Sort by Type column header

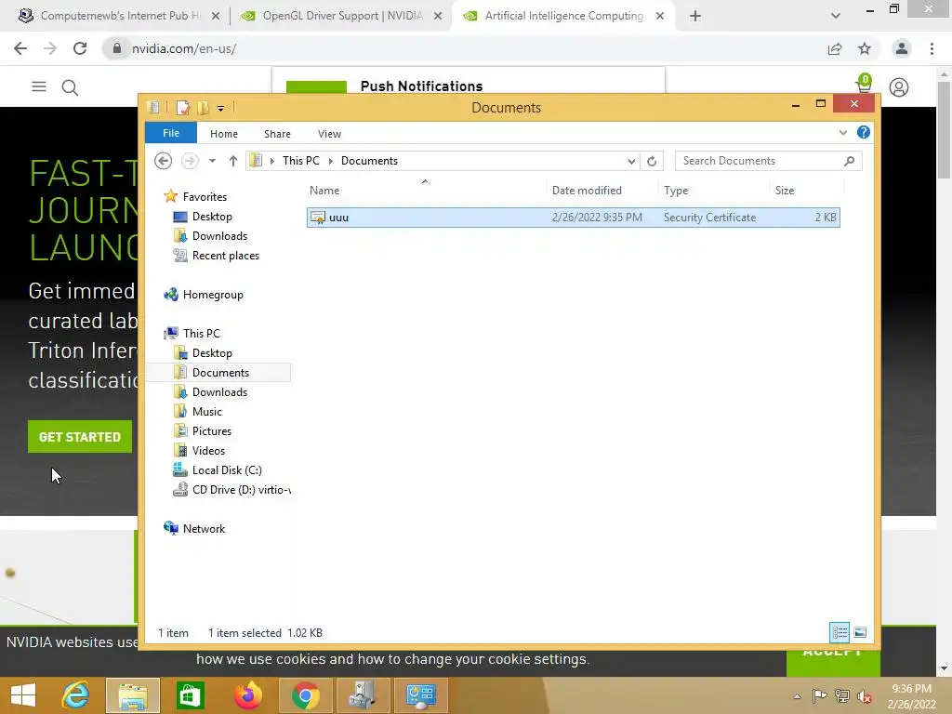pos(676,191)
